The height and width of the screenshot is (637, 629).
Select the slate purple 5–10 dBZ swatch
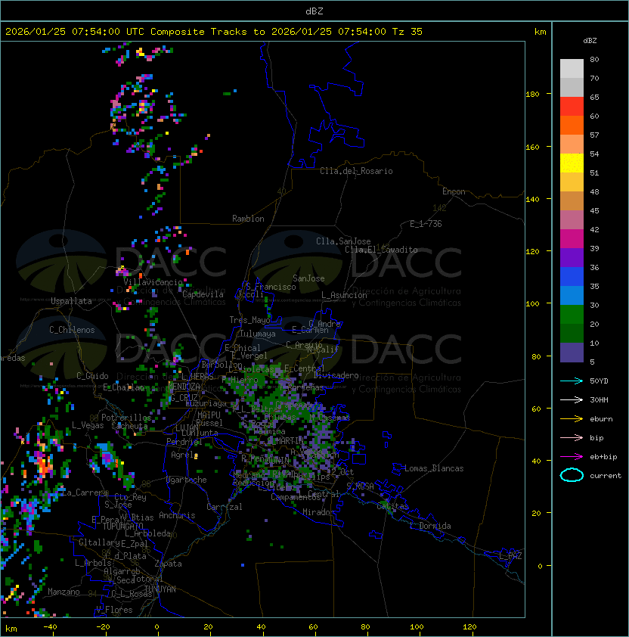(x=572, y=353)
